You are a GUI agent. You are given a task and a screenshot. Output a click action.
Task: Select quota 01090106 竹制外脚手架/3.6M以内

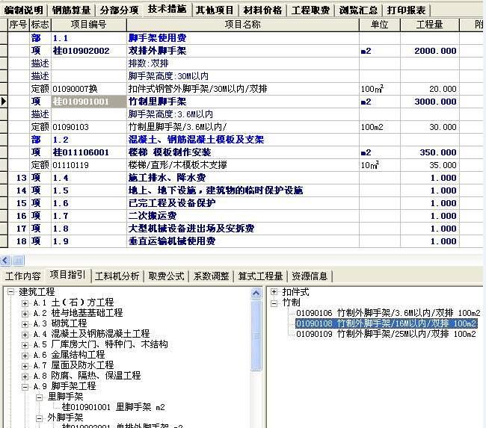(x=388, y=313)
